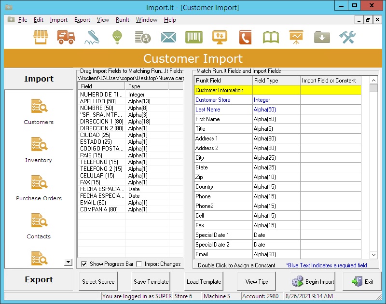Select the APELLIDO (50) import field
The height and width of the screenshot is (304, 386).
click(x=98, y=101)
